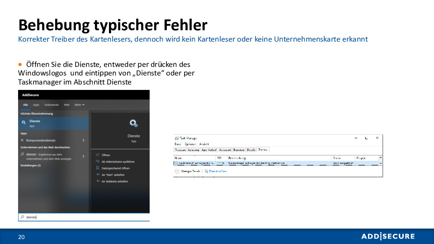Sort services by the Gruppe column header
This screenshot has height=244, width=434.
coord(367,158)
